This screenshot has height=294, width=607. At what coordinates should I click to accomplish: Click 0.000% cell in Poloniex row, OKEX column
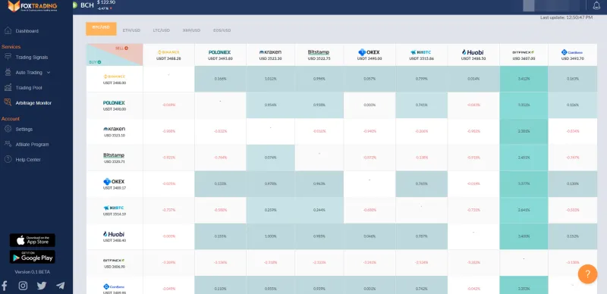click(x=370, y=105)
